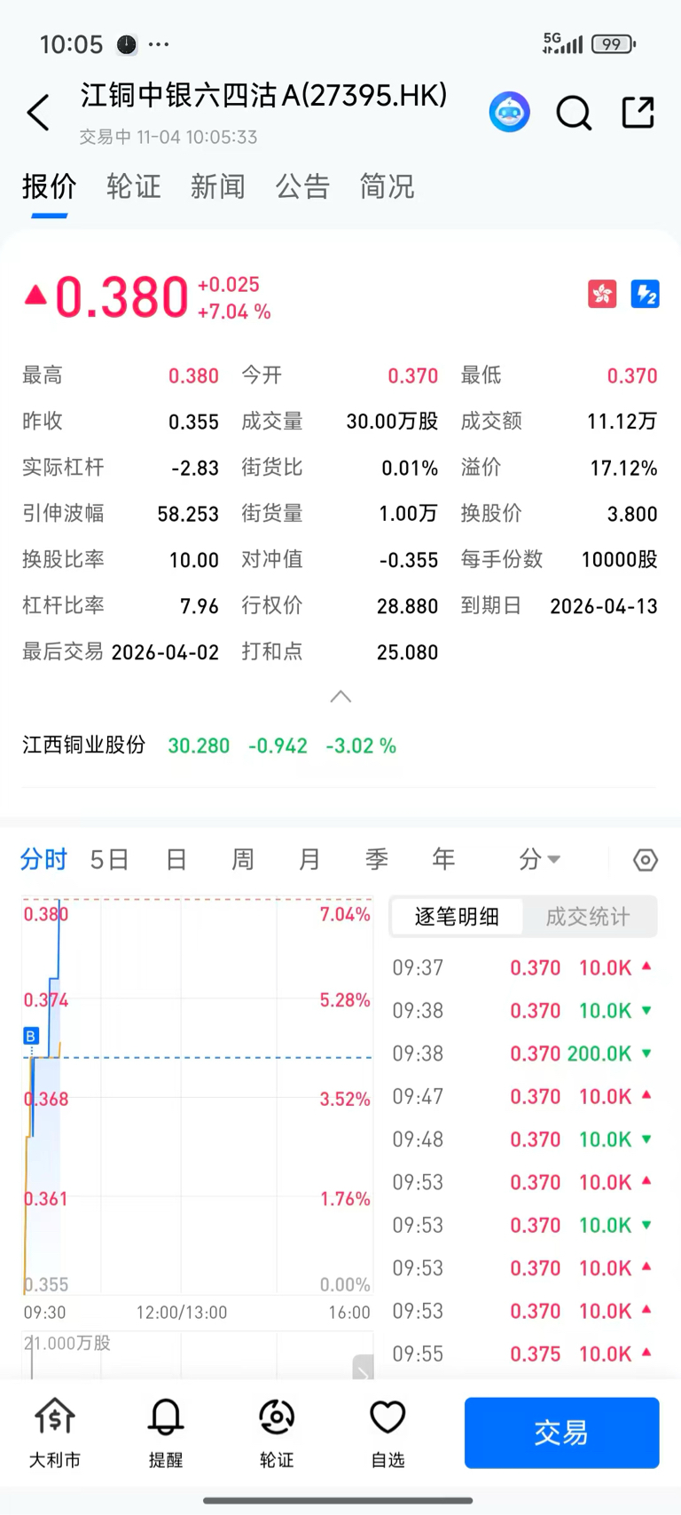Tap 街货量 value 1.00万

[x=408, y=514]
